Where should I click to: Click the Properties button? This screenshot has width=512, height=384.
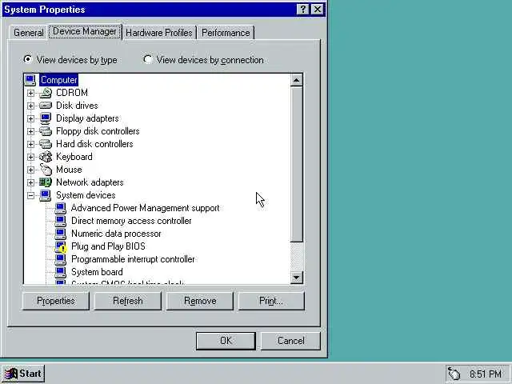[x=56, y=301]
